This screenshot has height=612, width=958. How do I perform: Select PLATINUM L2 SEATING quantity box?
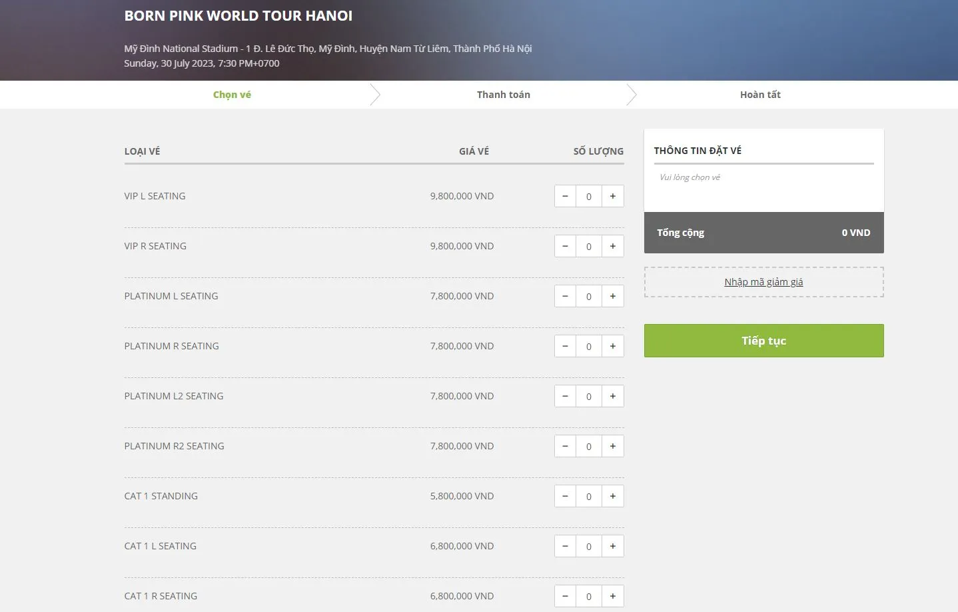(x=589, y=396)
